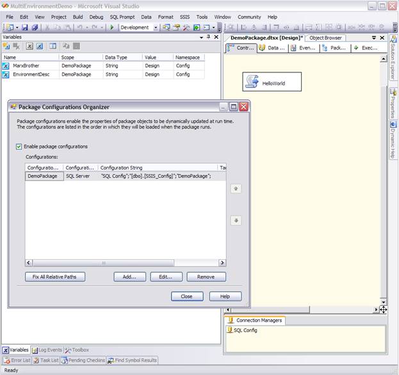Uncheck Enable package configurations
The width and height of the screenshot is (399, 375).
pyautogui.click(x=19, y=147)
